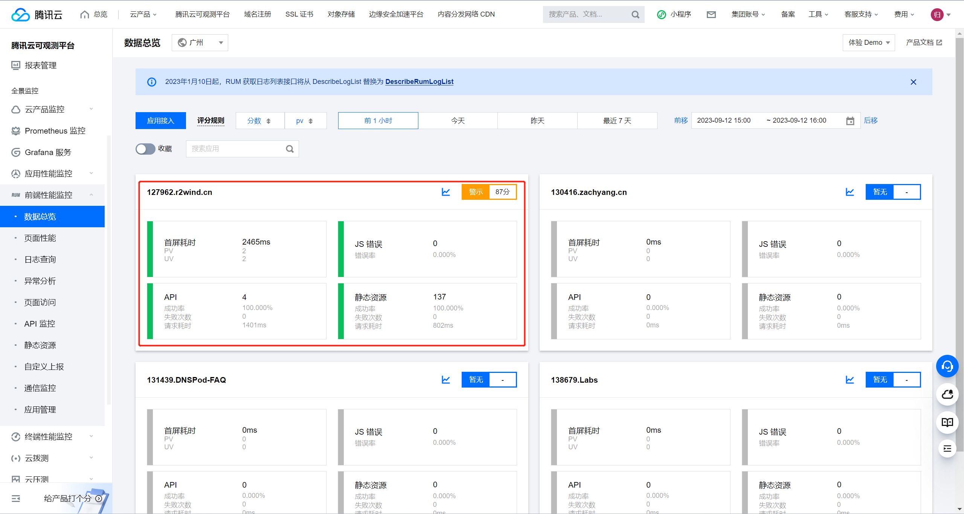Screen dimensions: 964x514
Task: Open the 评分规则 link
Action: tap(211, 120)
